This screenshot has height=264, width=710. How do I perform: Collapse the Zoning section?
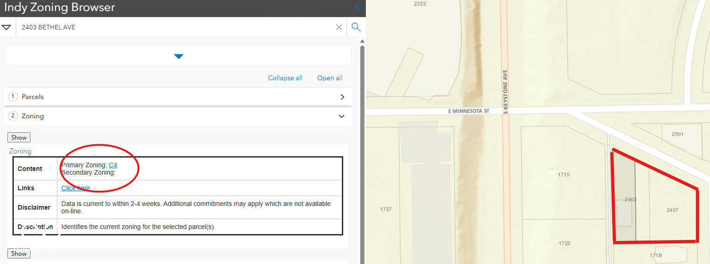pos(178,116)
